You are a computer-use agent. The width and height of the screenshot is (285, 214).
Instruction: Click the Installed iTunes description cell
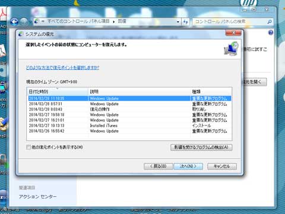104,125
